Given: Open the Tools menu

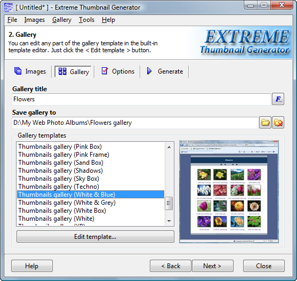Looking at the screenshot, I should (86, 20).
